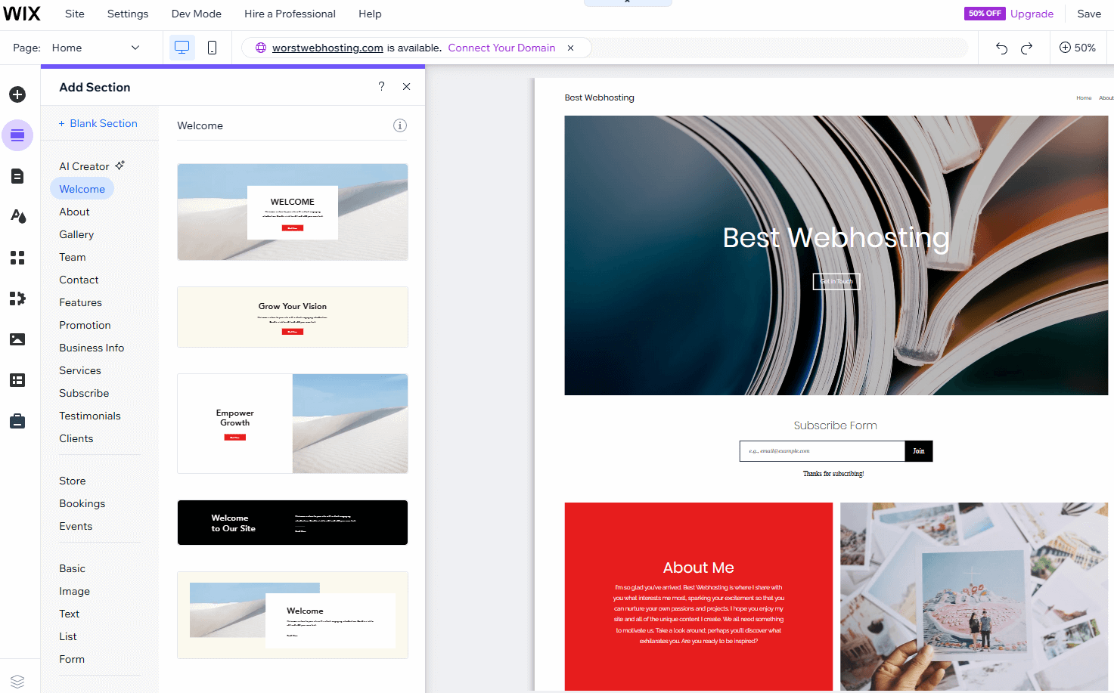1114x693 pixels.
Task: Open the Site Design sidebar icon
Action: point(17,217)
